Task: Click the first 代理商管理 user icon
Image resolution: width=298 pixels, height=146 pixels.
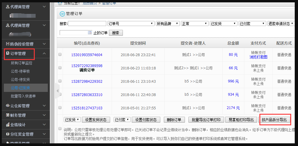Action: 8,7
